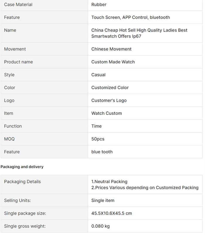Click the "1.Neutral Packing" packaging detail line
Viewport: 205px width, 235px height.
pos(109,182)
